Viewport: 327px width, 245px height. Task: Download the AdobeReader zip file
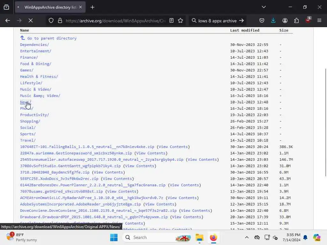80,204
